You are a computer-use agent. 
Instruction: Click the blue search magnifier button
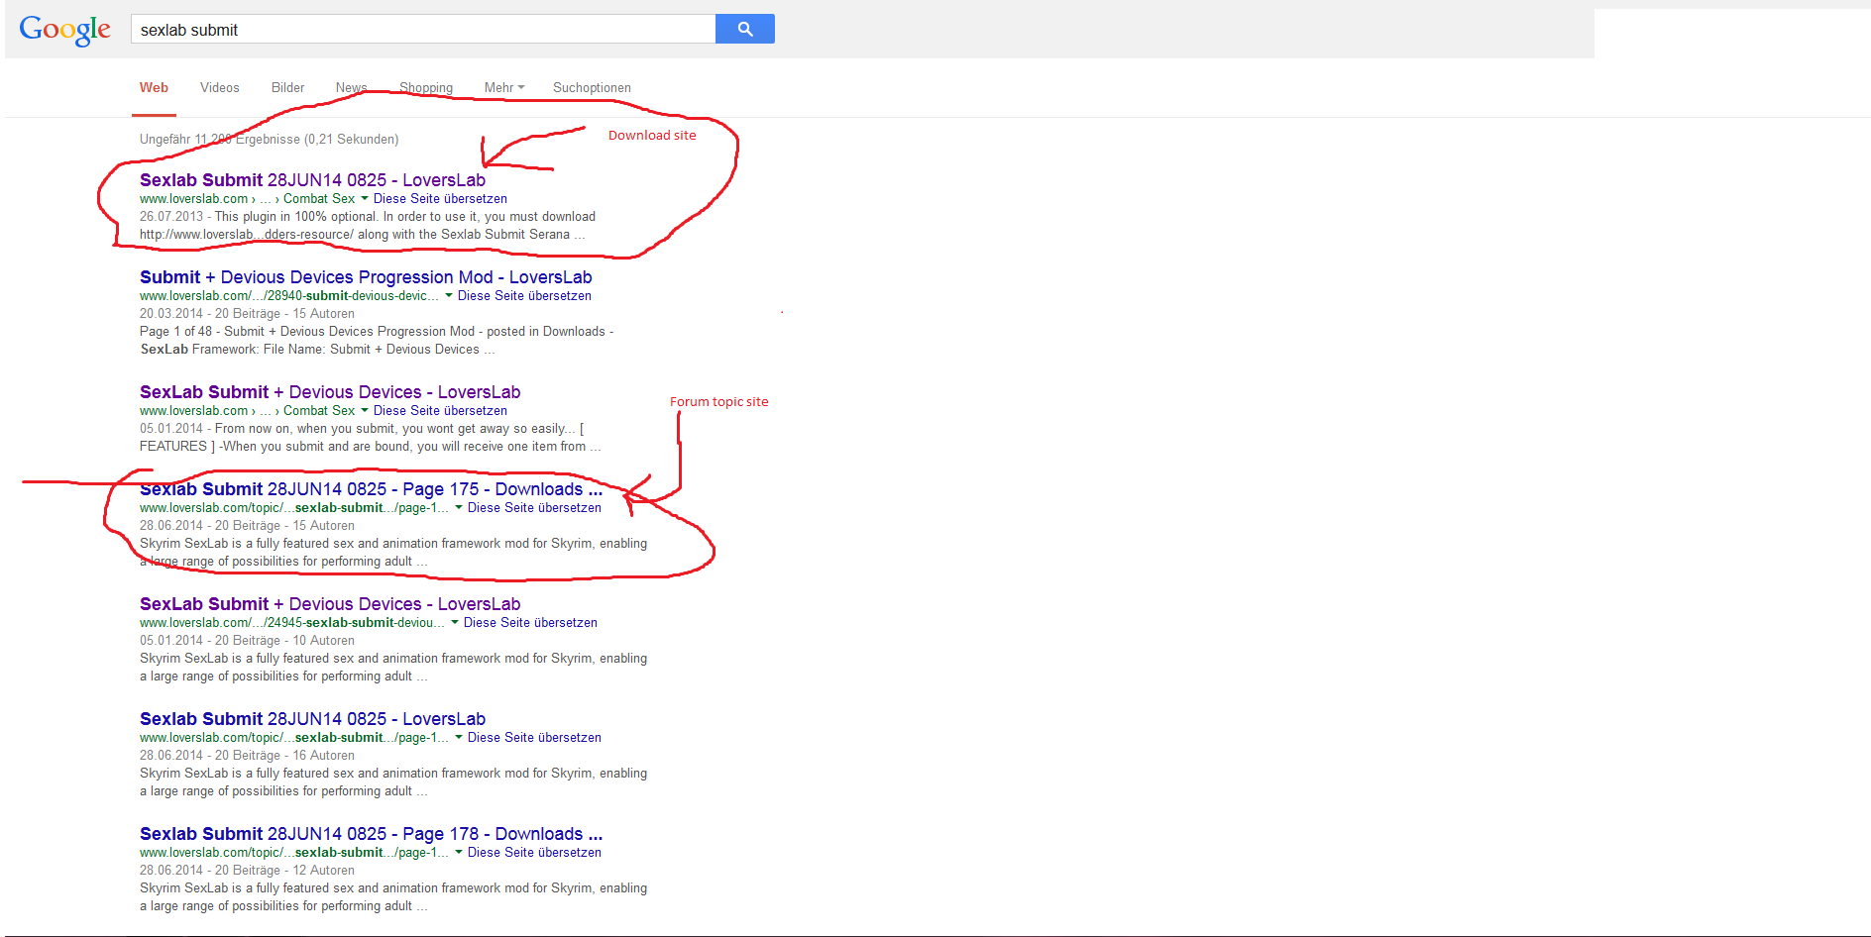(745, 30)
